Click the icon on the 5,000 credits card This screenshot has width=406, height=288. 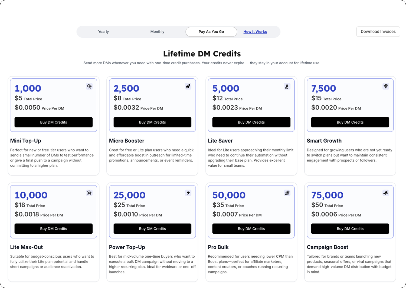click(x=287, y=86)
